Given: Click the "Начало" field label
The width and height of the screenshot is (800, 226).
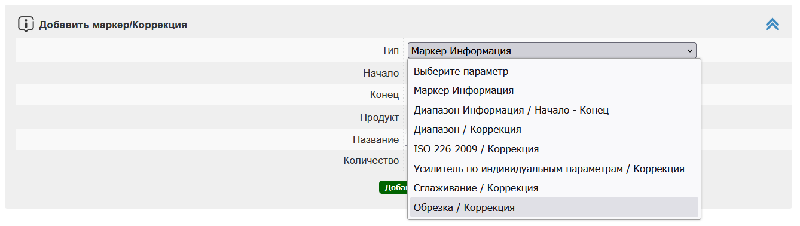Looking at the screenshot, I should coord(380,73).
